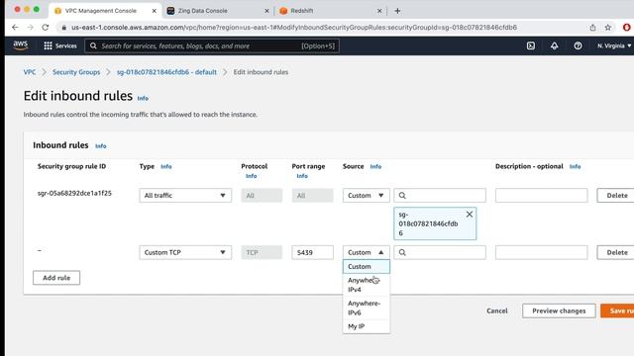Click the browser back arrow

(15, 27)
